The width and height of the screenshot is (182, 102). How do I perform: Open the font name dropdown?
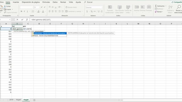point(33,7)
